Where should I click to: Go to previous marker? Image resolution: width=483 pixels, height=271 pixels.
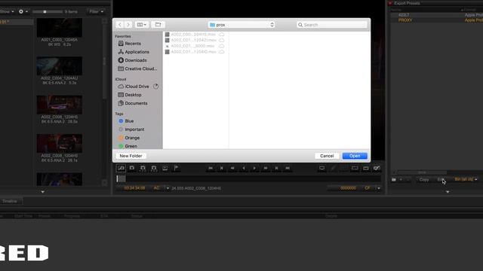coord(221,168)
